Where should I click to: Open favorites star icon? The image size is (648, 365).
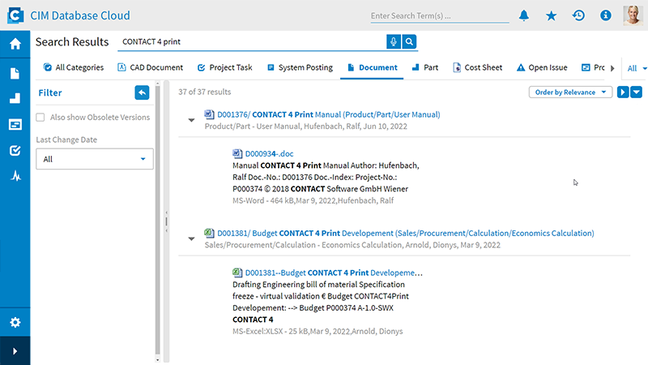tap(551, 15)
